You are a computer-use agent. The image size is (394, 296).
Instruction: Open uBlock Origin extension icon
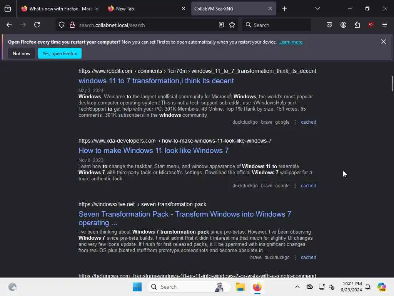(371, 25)
